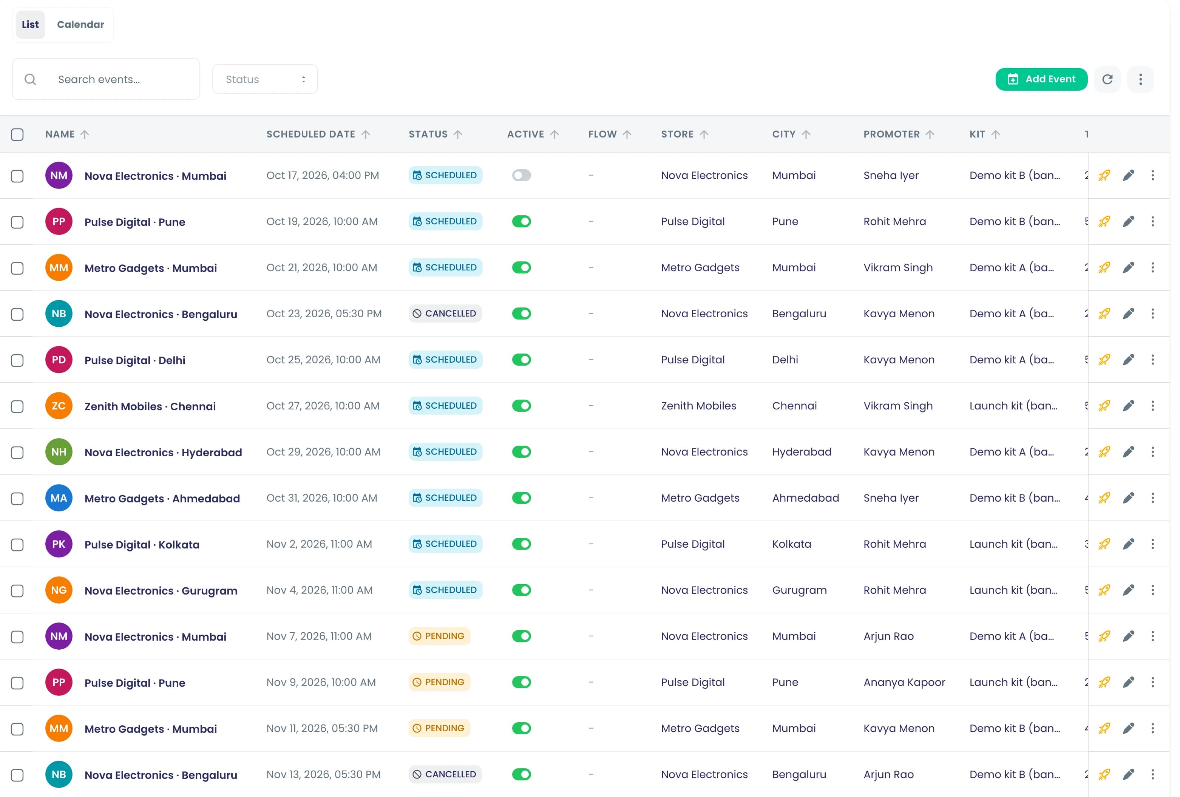Click the NG avatar for Nova Electronics Gurugram
The width and height of the screenshot is (1180, 797).
point(59,590)
